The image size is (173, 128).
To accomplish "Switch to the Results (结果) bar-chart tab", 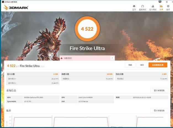I will pyautogui.click(x=161, y=8).
